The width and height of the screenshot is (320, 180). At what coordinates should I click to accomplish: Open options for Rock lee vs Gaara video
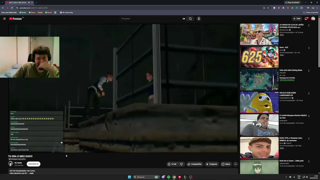tap(309, 161)
